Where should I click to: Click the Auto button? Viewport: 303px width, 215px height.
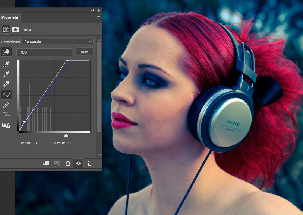click(x=85, y=52)
